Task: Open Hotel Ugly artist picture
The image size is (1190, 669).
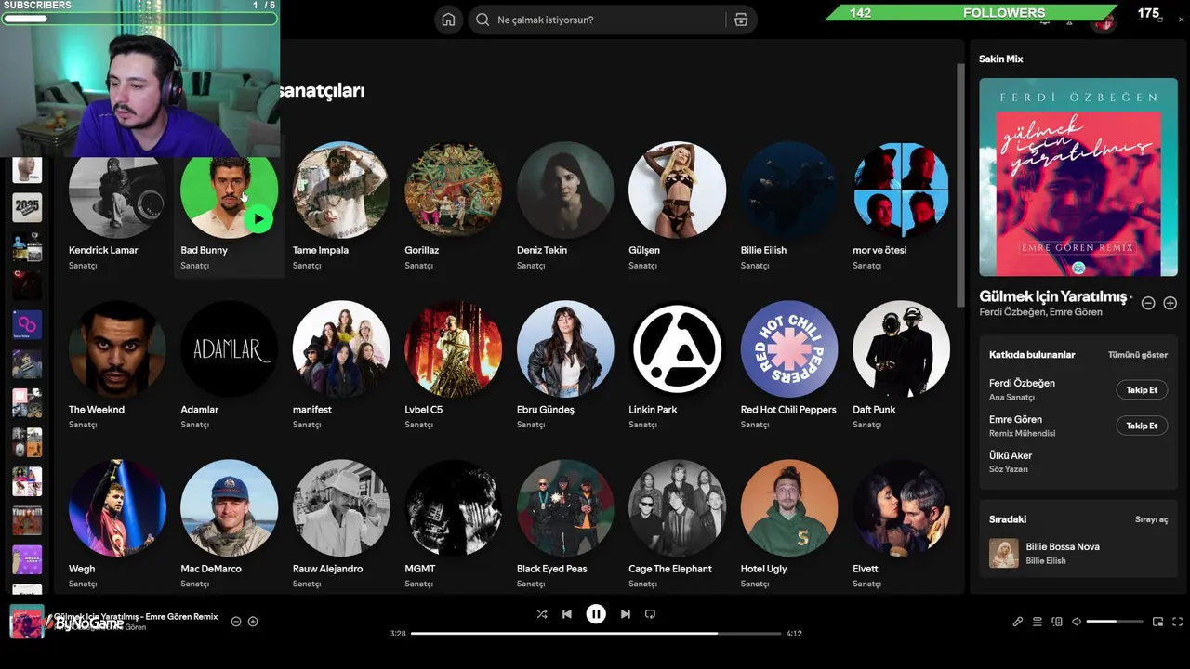Action: [x=789, y=508]
